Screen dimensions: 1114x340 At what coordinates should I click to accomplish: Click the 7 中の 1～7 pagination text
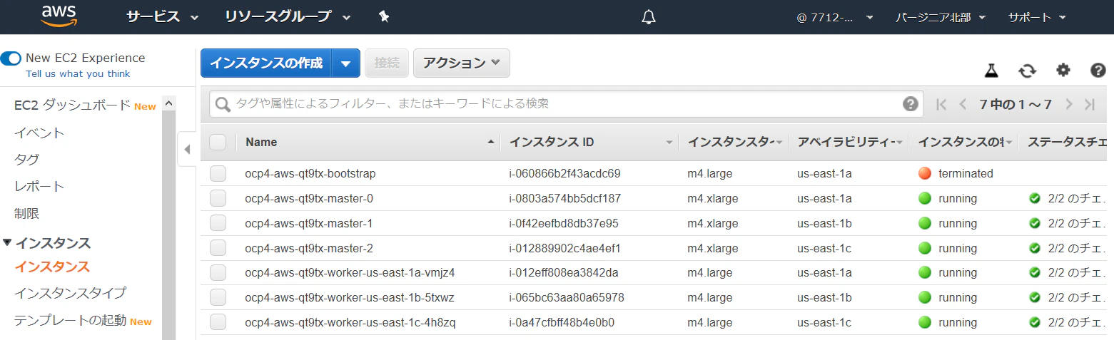tap(1016, 105)
